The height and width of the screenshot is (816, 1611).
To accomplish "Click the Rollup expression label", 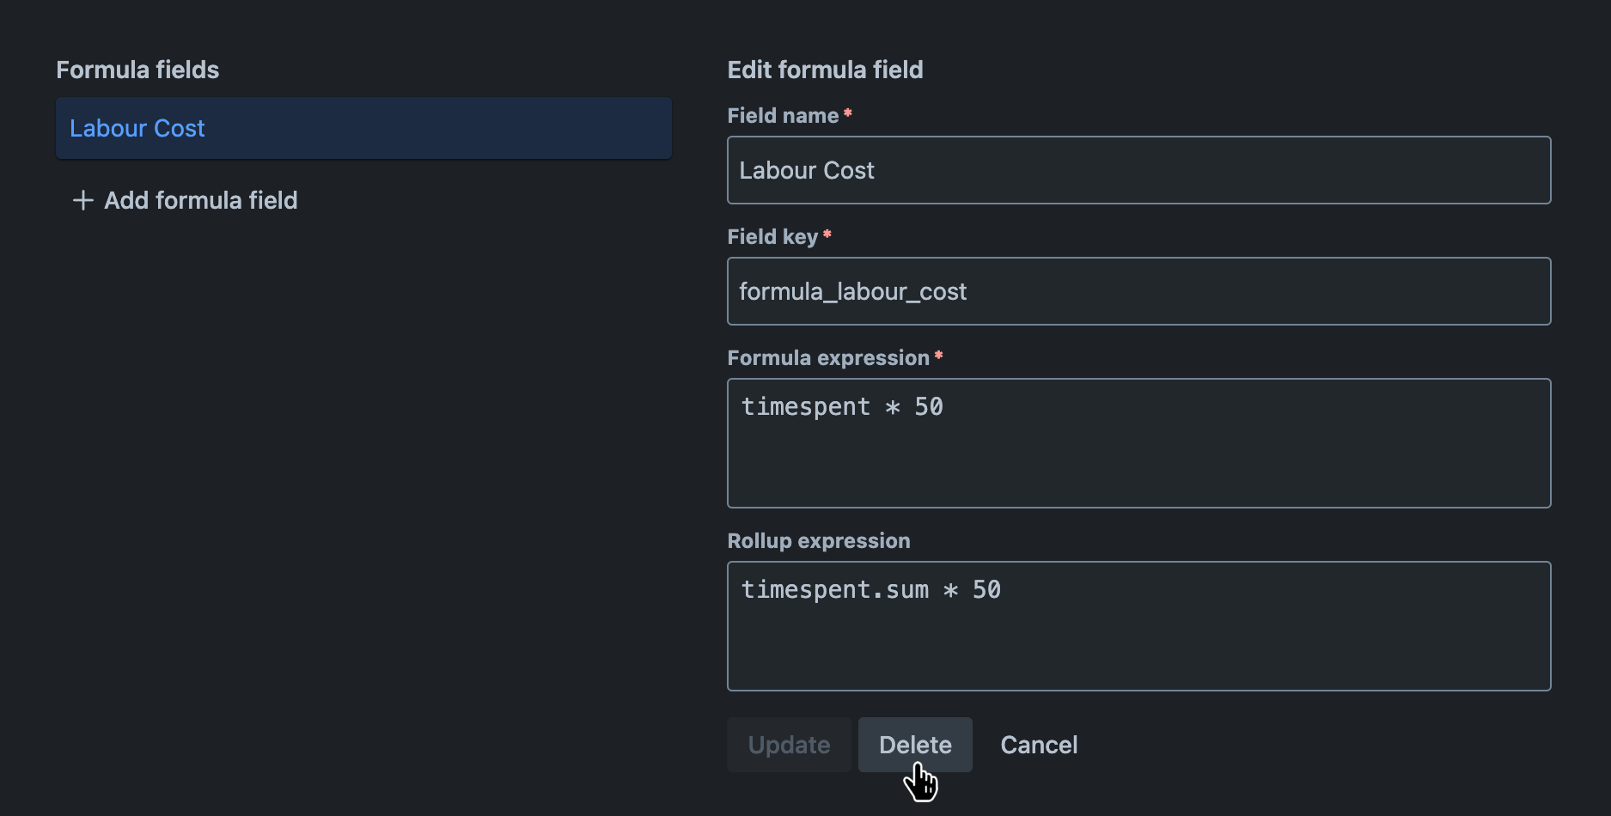I will tap(818, 540).
